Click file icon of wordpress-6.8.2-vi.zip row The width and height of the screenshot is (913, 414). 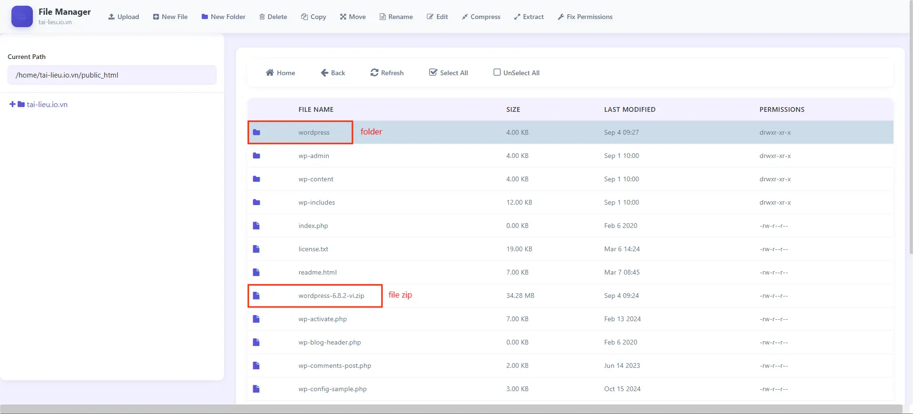coord(256,296)
